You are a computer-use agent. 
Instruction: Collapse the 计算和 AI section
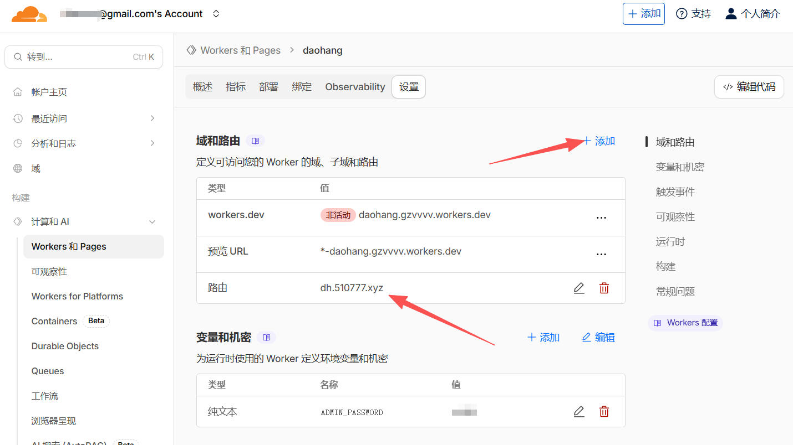[x=152, y=222]
